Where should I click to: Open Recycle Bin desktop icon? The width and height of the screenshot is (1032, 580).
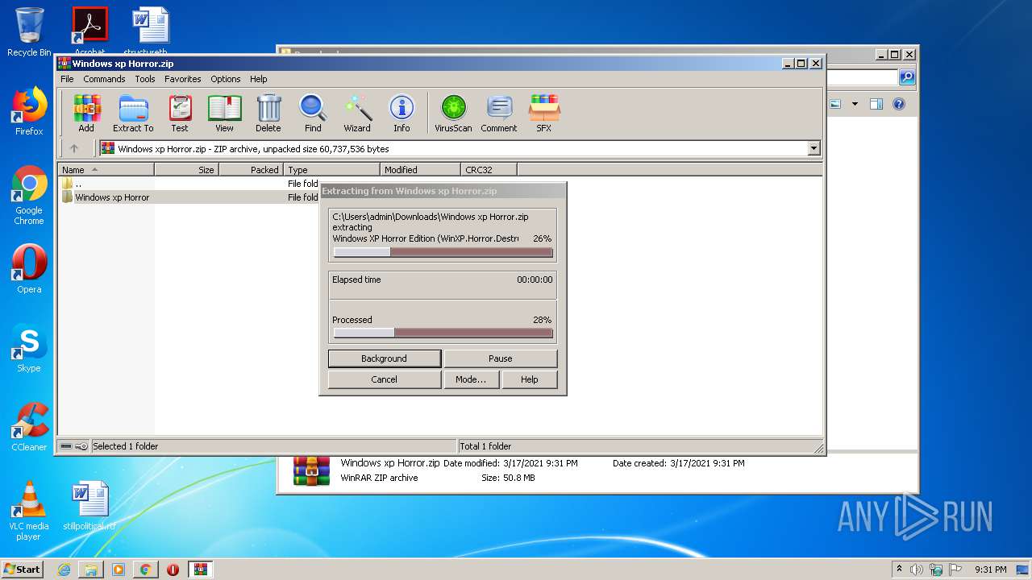(29, 32)
